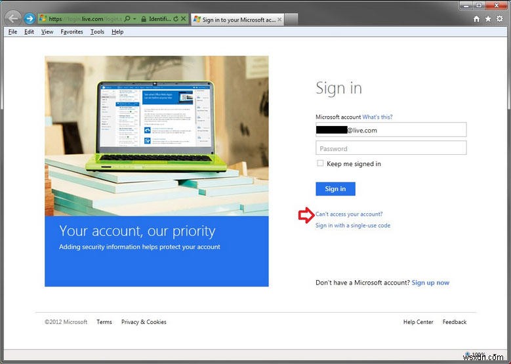Click the 'What's this?' link

coord(377,117)
